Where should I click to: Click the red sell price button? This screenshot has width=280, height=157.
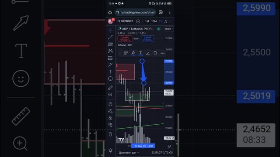tap(125, 39)
